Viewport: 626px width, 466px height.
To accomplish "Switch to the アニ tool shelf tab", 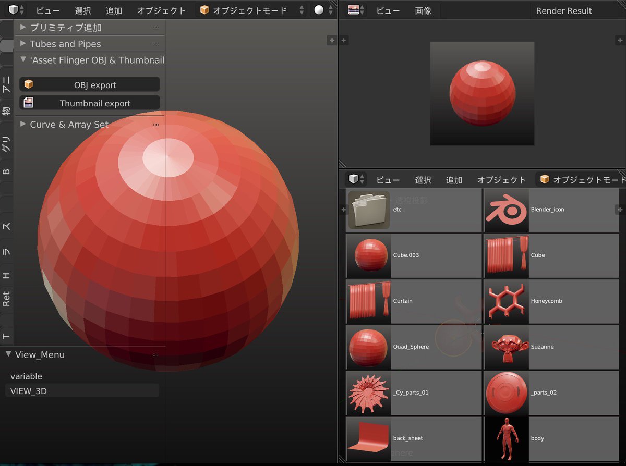I will tap(6, 83).
